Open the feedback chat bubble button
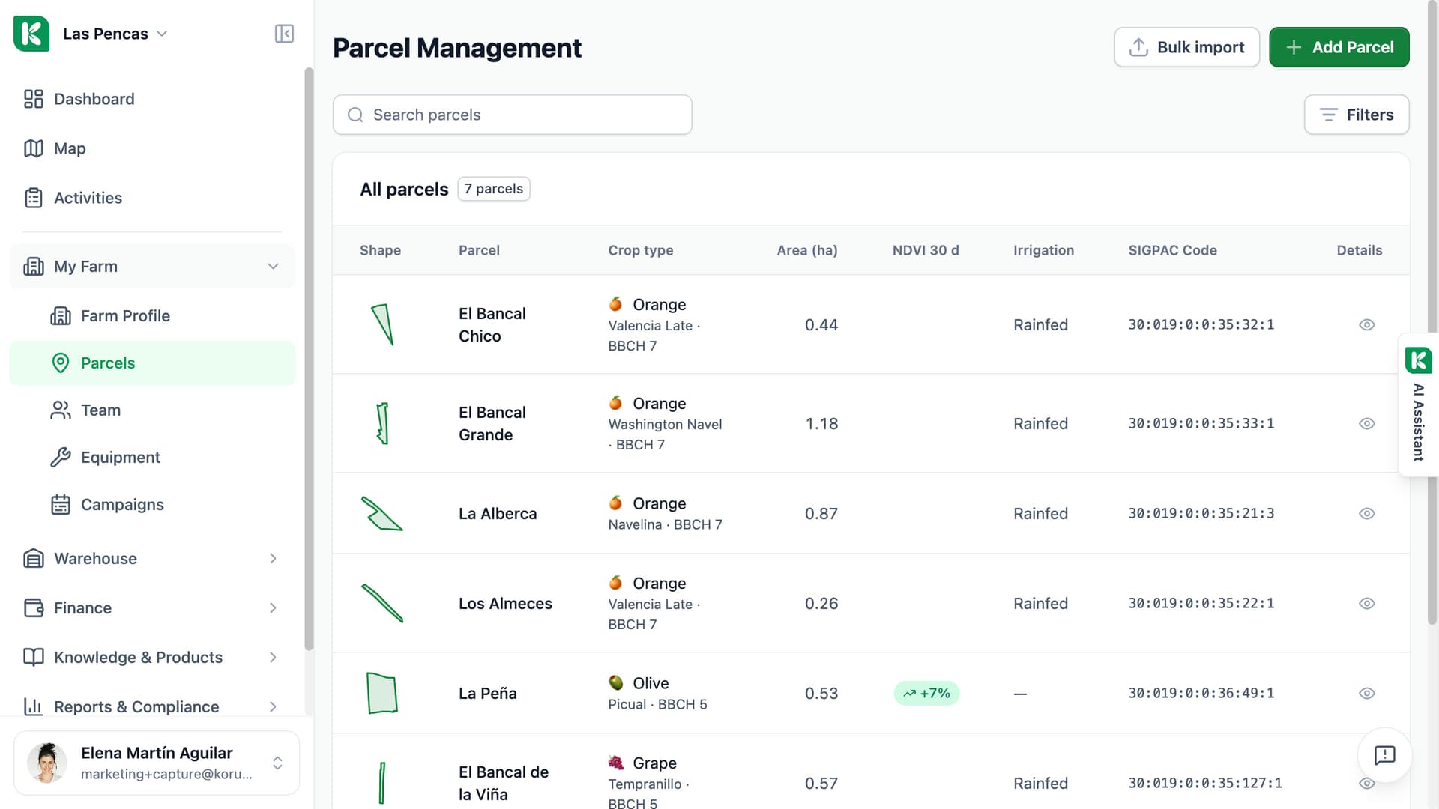The image size is (1439, 809). tap(1384, 755)
